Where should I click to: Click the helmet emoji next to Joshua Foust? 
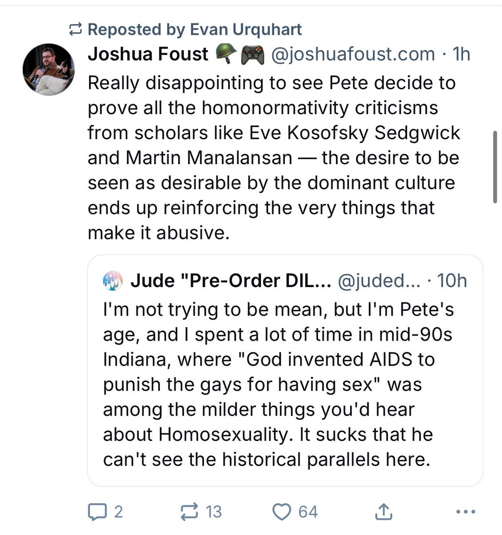[226, 54]
